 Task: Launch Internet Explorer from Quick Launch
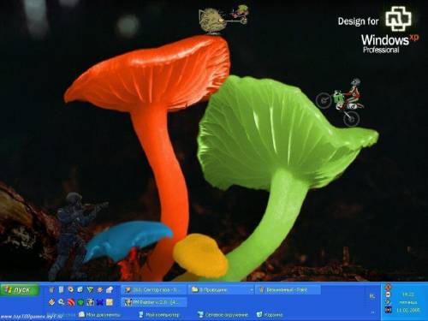80,289
